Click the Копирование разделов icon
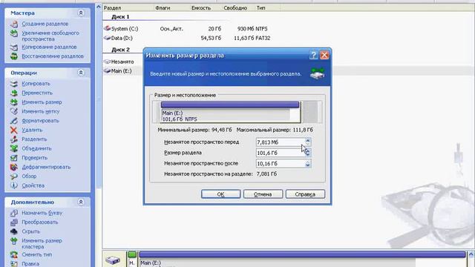 click(14, 47)
